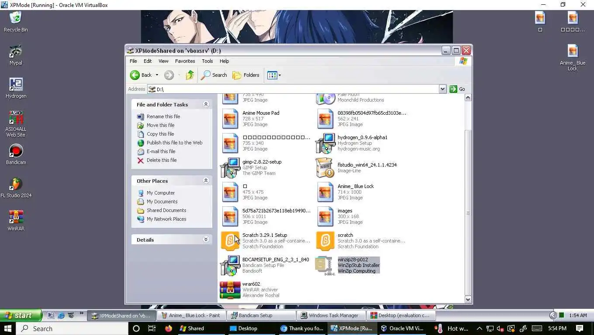This screenshot has width=594, height=335.
Task: Open Firefox from Windows taskbar
Action: point(169,328)
